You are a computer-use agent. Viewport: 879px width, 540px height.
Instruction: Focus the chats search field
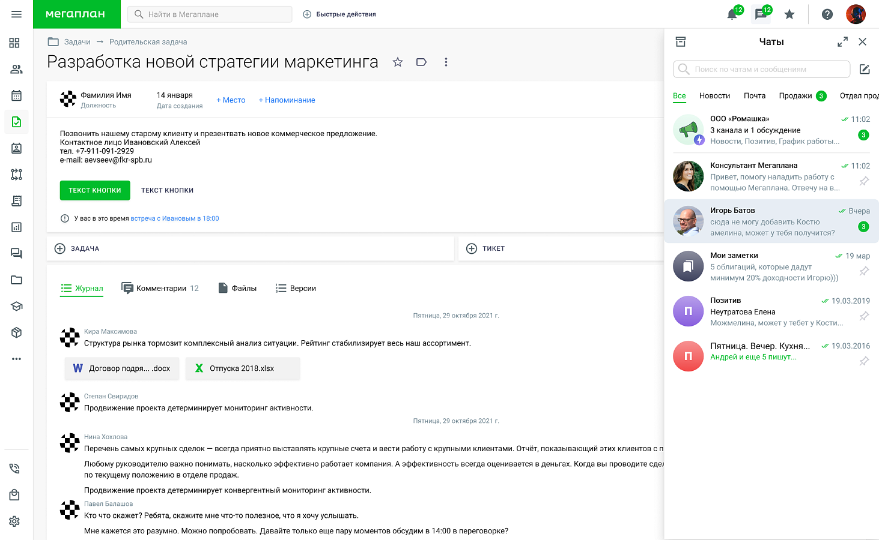tap(761, 69)
